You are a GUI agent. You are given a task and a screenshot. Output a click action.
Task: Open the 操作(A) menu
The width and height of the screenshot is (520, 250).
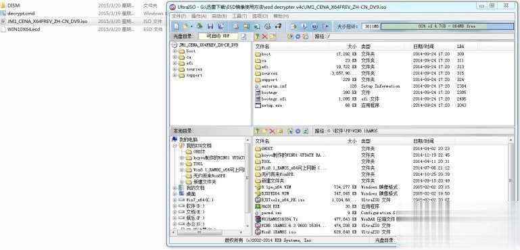tap(199, 16)
